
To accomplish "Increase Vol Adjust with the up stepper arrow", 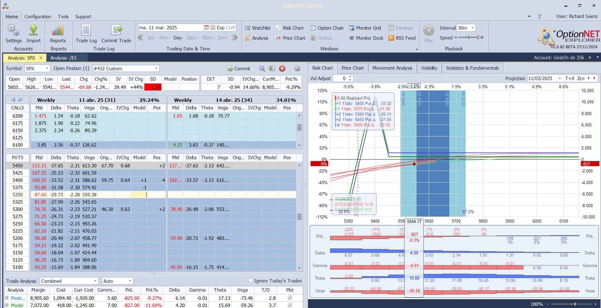I will point(350,77).
